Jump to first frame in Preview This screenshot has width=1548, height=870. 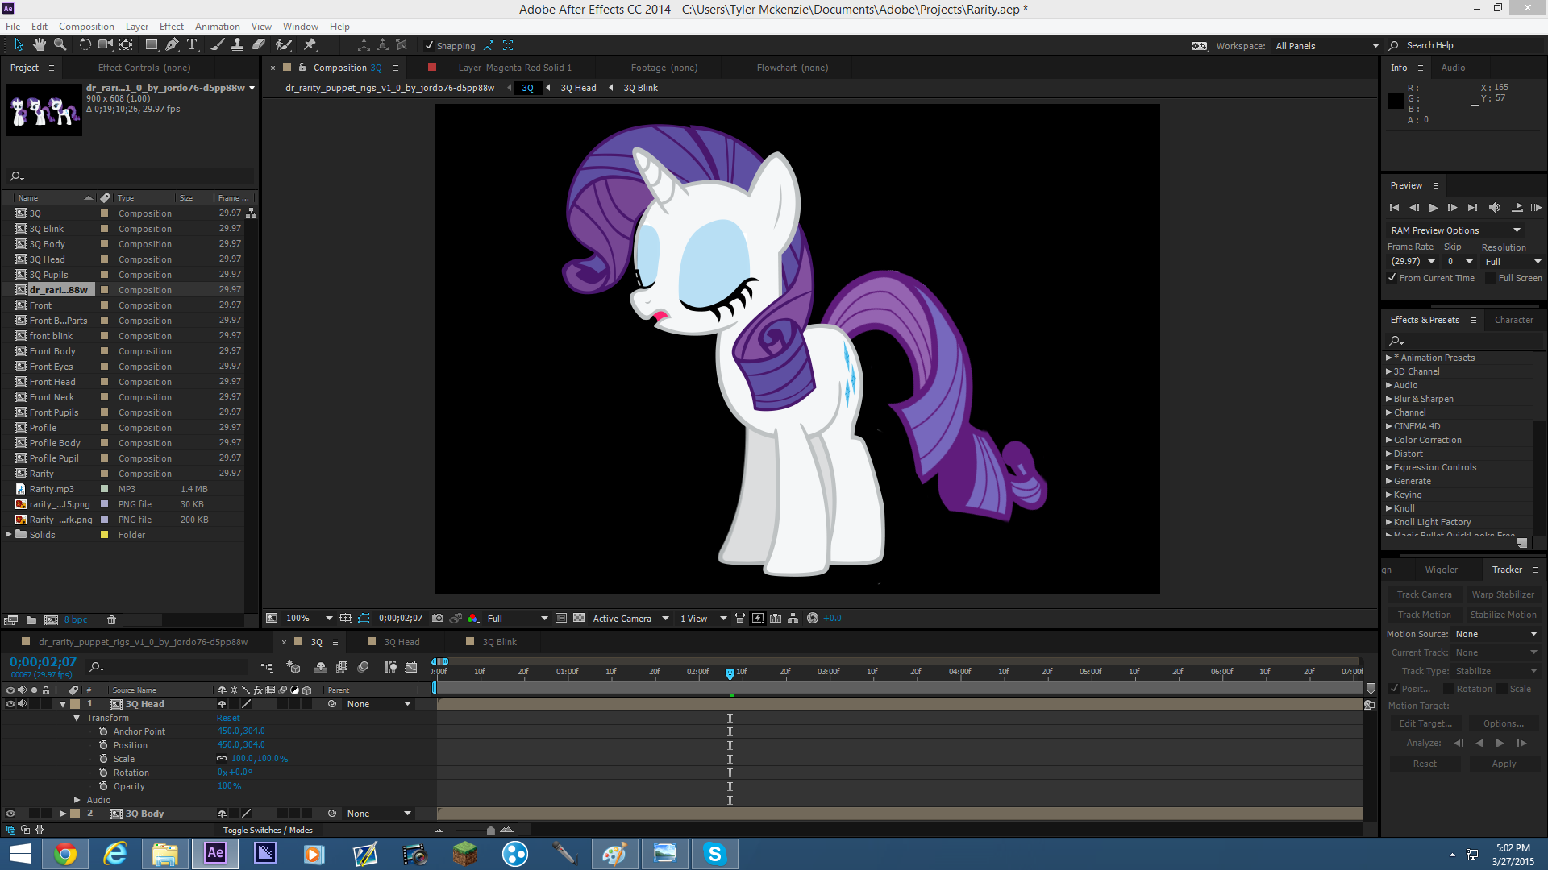1394,208
